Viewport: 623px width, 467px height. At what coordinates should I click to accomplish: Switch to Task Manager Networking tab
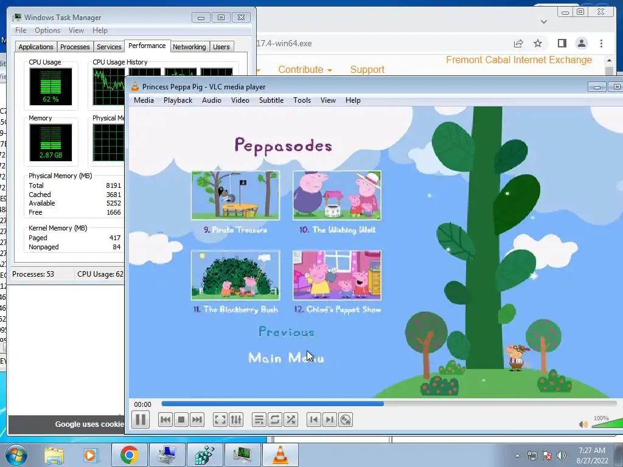coord(189,47)
